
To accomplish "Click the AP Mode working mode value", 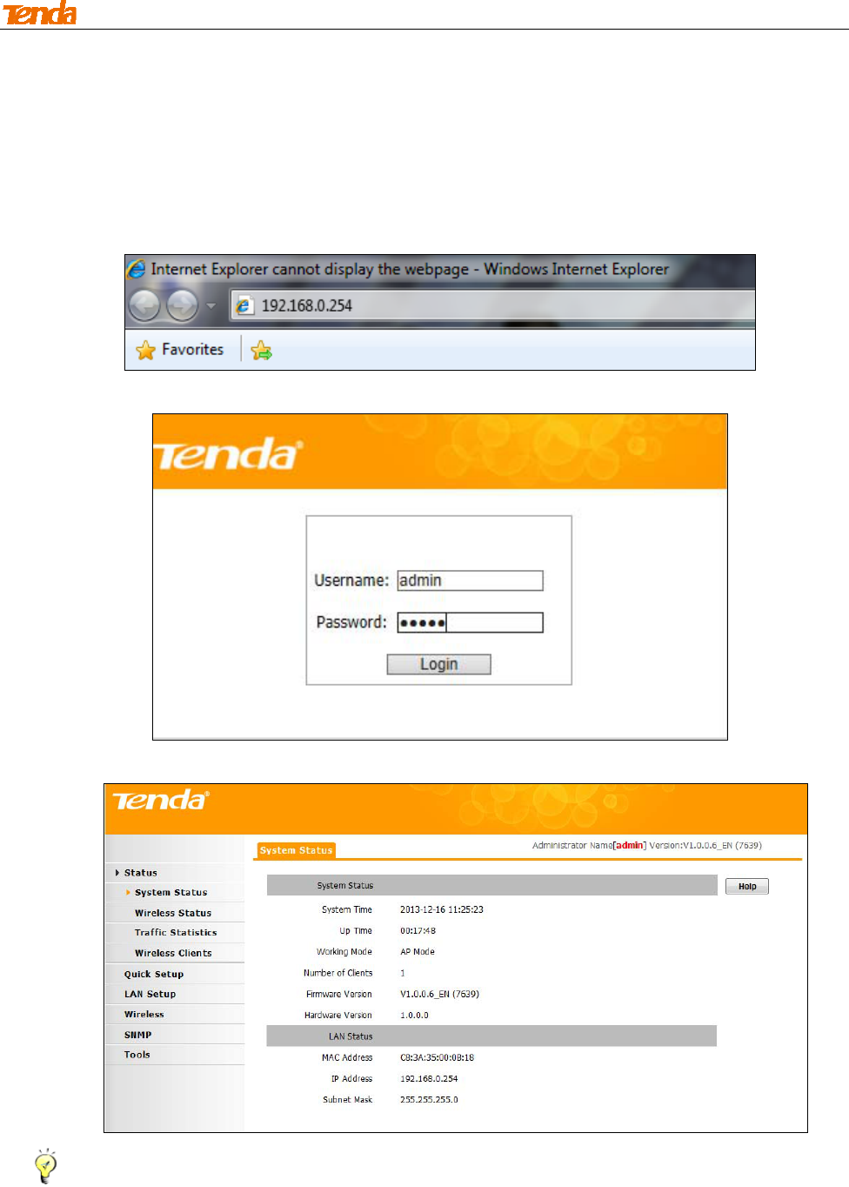I will 418,952.
